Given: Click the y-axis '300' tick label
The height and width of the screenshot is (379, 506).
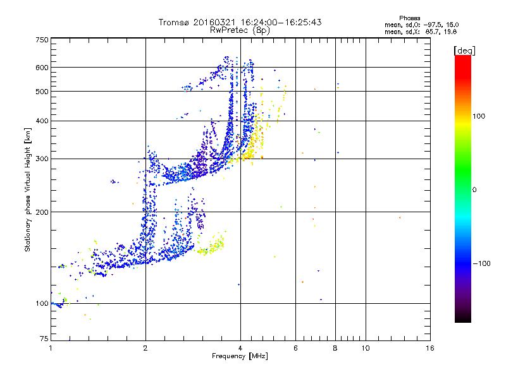Looking at the screenshot, I should point(42,159).
